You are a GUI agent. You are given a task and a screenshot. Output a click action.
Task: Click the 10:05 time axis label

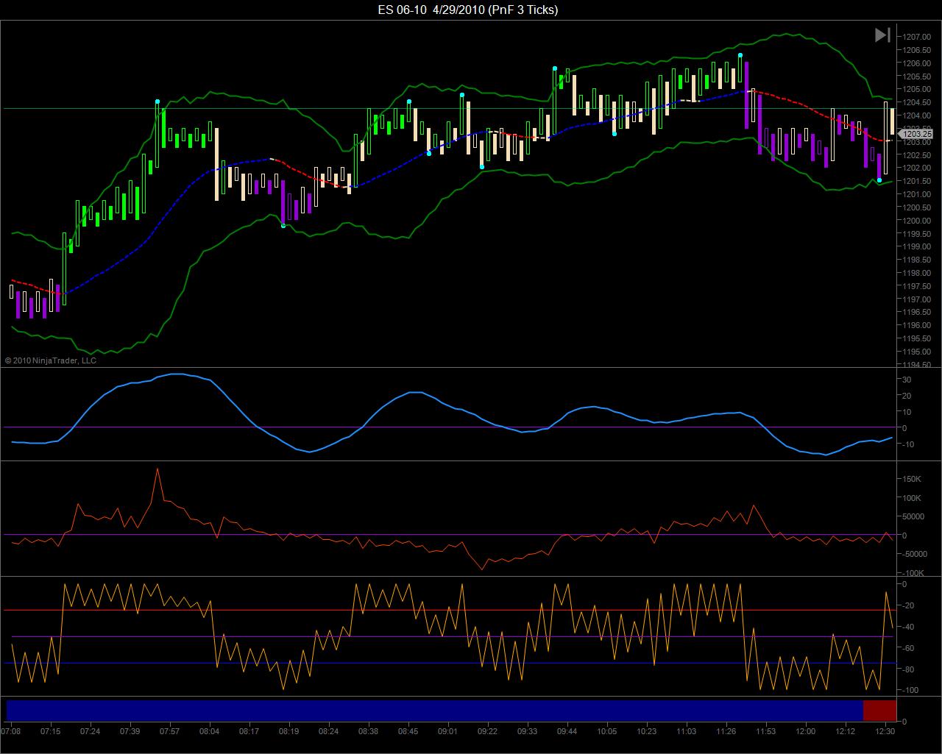pyautogui.click(x=607, y=731)
